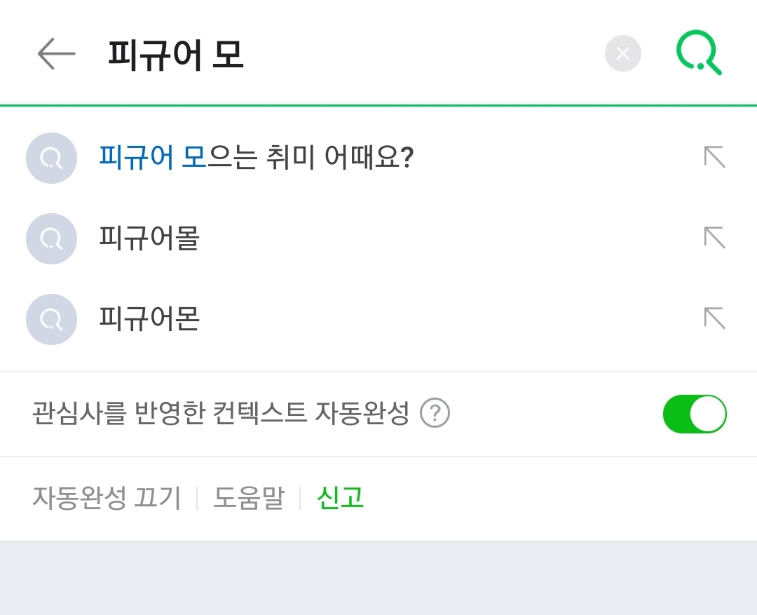Fill query using arrow beside 피규어몬
Viewport: 757px width, 615px height.
point(714,318)
